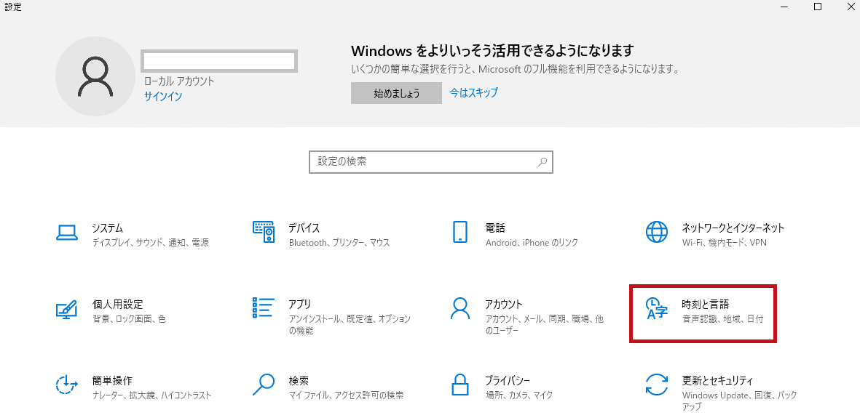Open the アプリ list icon
The width and height of the screenshot is (860, 418).
(264, 308)
